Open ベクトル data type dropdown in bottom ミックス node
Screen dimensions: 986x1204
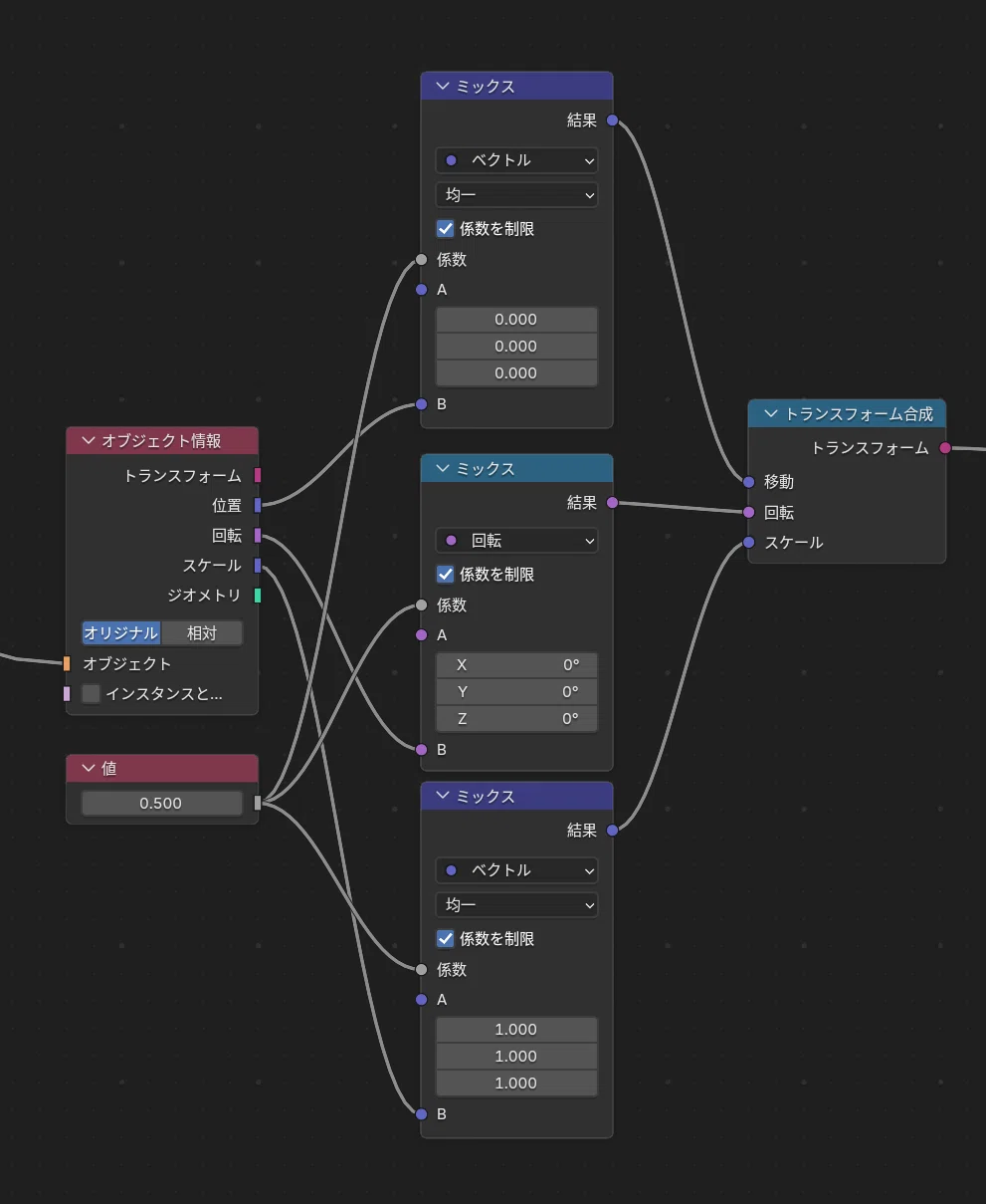[516, 870]
